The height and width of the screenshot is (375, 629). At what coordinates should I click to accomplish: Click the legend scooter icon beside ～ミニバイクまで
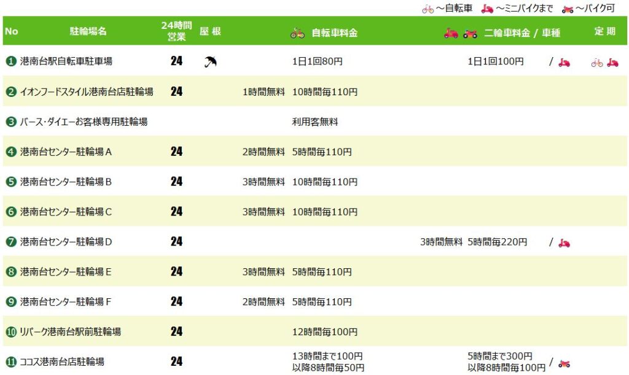pos(487,9)
